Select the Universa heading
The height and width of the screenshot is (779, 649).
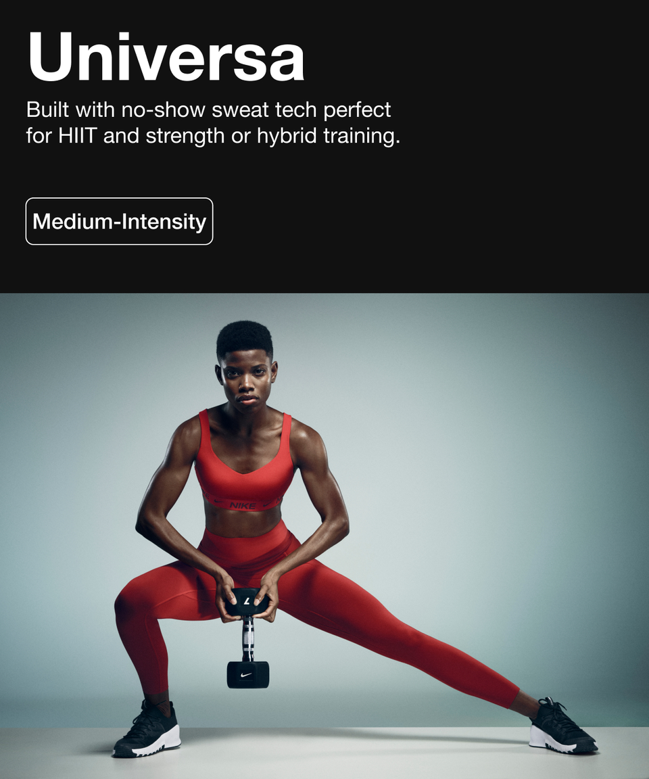coord(166,57)
